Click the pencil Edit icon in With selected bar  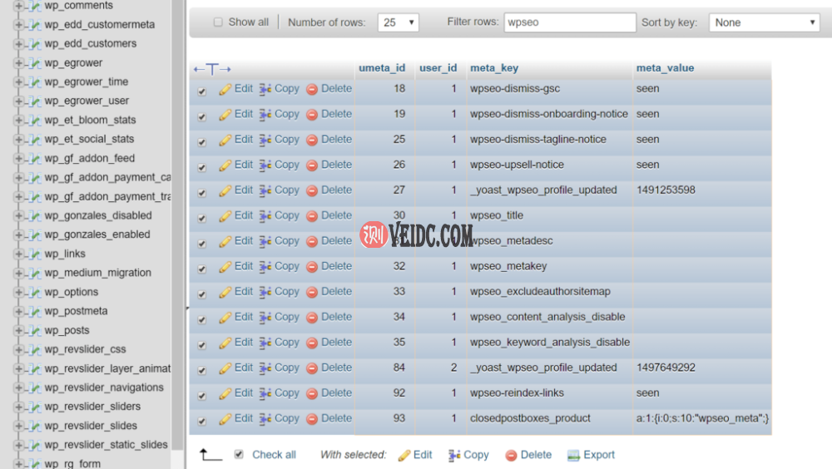pos(404,455)
